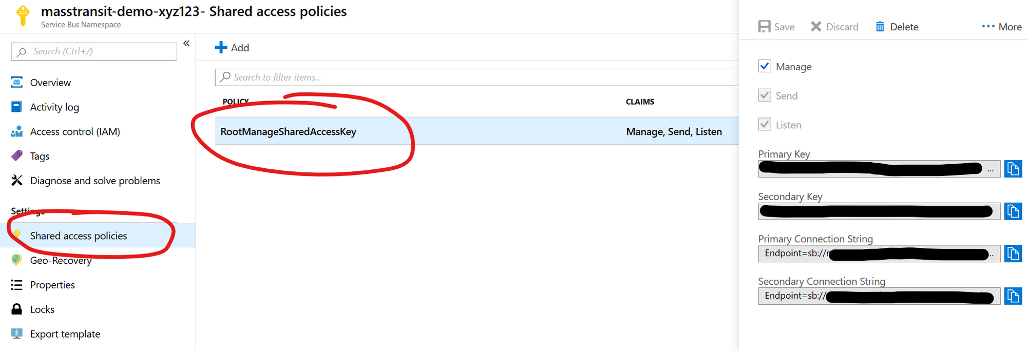Sort by the POLICY column header
1027x351 pixels.
point(236,102)
